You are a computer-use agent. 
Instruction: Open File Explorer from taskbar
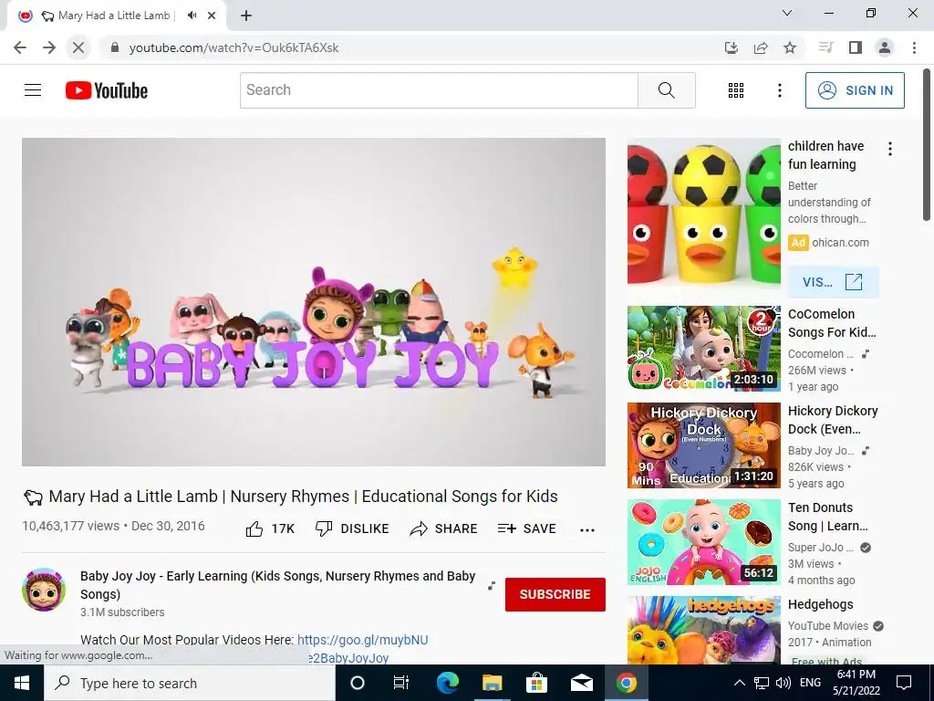[492, 683]
